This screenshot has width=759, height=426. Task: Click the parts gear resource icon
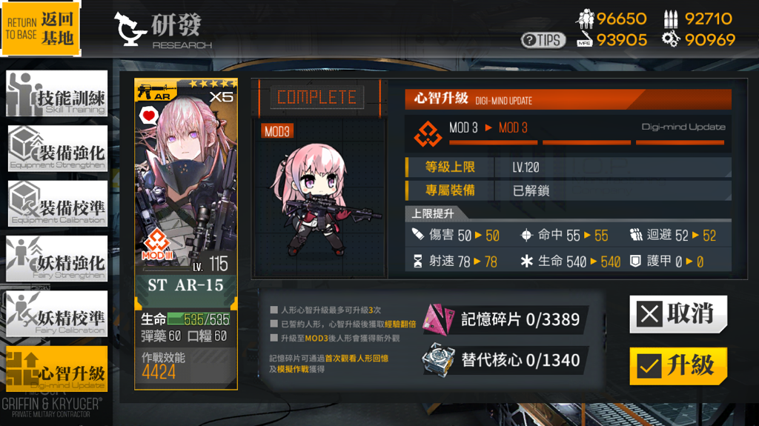click(671, 39)
